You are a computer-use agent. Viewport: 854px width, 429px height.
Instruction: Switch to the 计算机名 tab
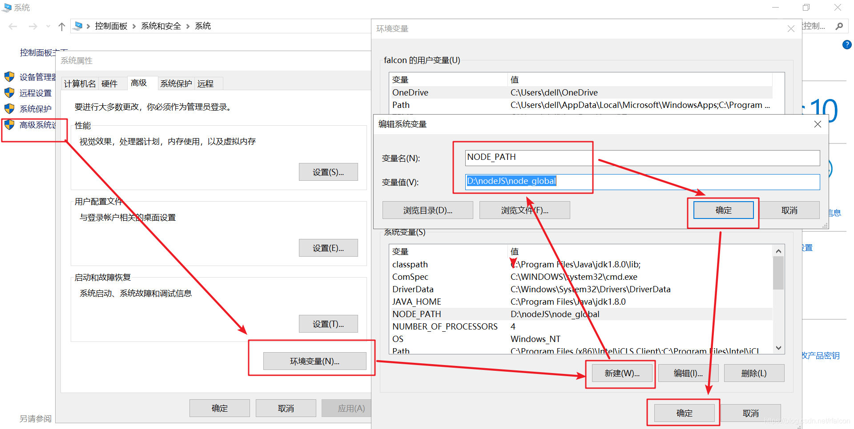tap(80, 83)
